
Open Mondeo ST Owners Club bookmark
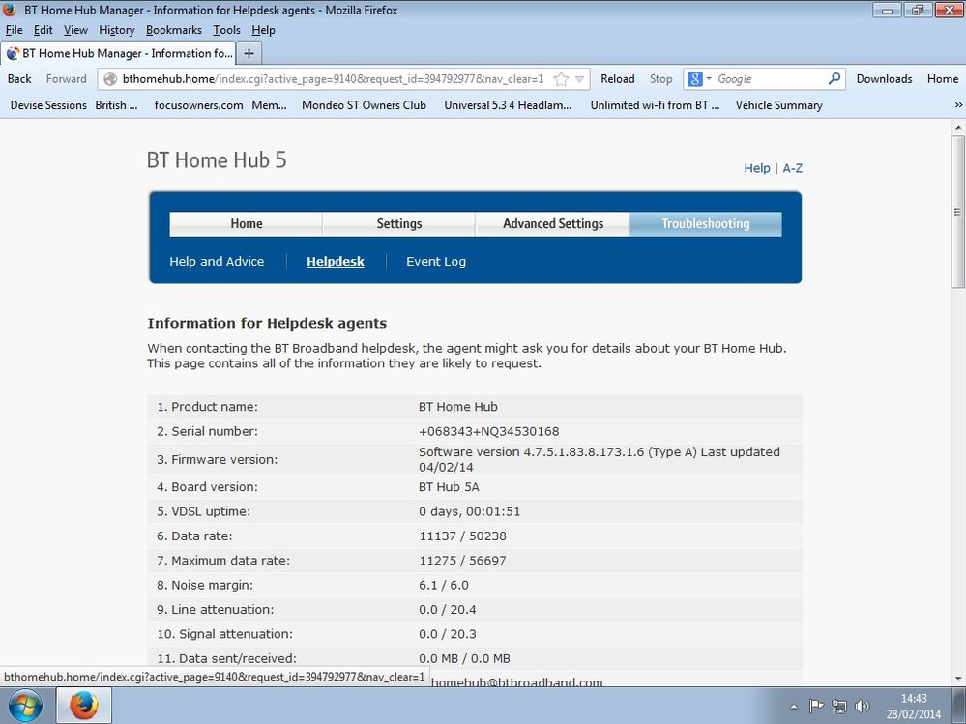click(364, 105)
